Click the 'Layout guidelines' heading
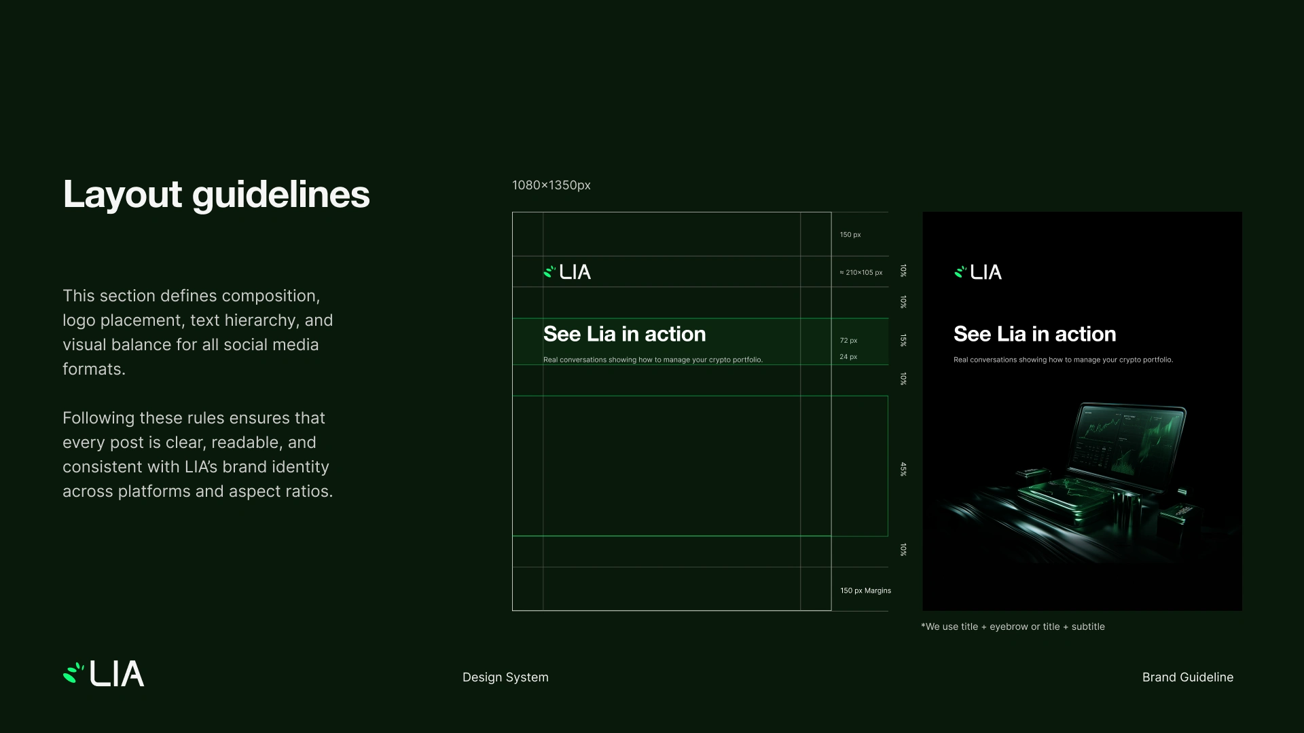The image size is (1304, 733). pos(216,194)
